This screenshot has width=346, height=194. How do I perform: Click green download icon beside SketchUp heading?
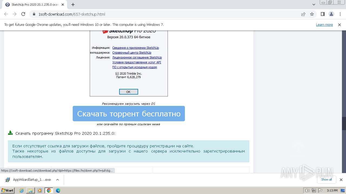click(10, 133)
